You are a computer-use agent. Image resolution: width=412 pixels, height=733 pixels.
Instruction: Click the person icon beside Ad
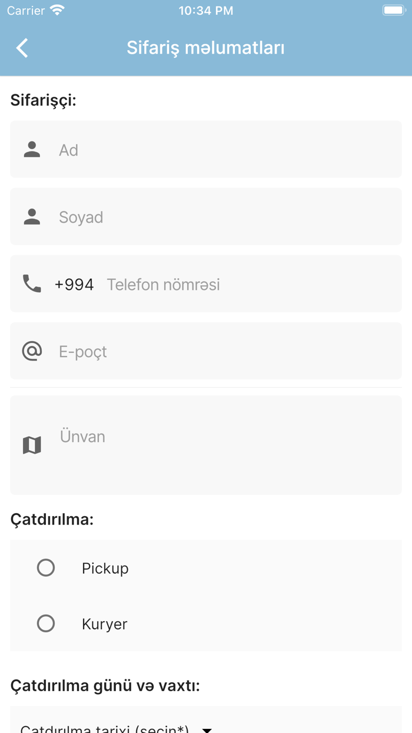[x=32, y=150]
